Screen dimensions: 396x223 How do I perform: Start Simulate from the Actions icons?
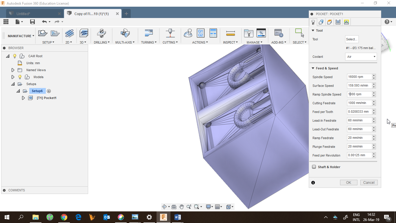point(188,33)
